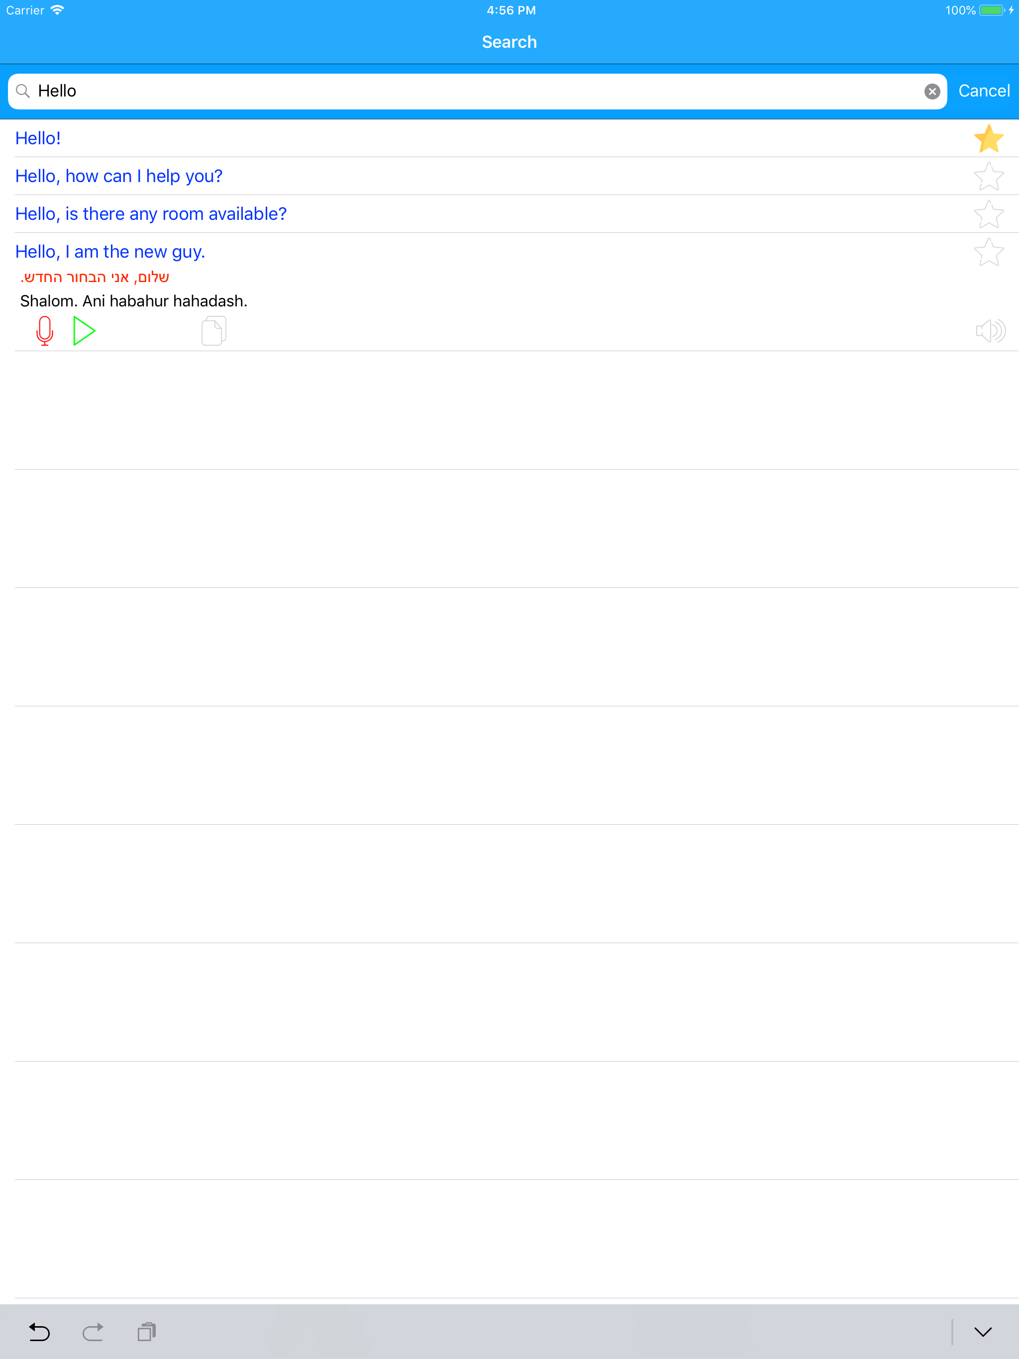Tap the speaker icon to hear pronunciation
This screenshot has height=1359, width=1019.
pyautogui.click(x=990, y=331)
